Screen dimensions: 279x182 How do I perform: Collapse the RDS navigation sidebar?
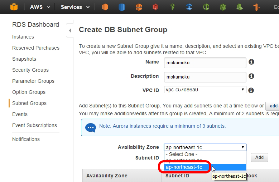point(70,30)
